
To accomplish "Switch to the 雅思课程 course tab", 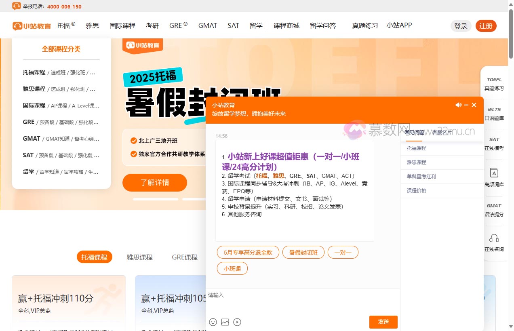I will 139,257.
